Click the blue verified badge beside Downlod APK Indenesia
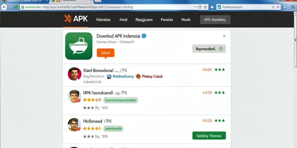Image resolution: width=297 pixels, height=148 pixels. 144,36
